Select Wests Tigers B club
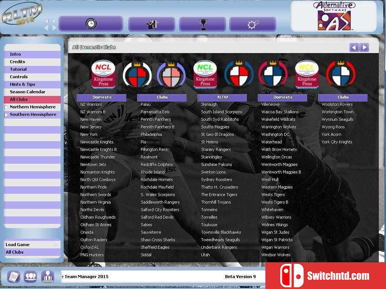 click(x=275, y=202)
